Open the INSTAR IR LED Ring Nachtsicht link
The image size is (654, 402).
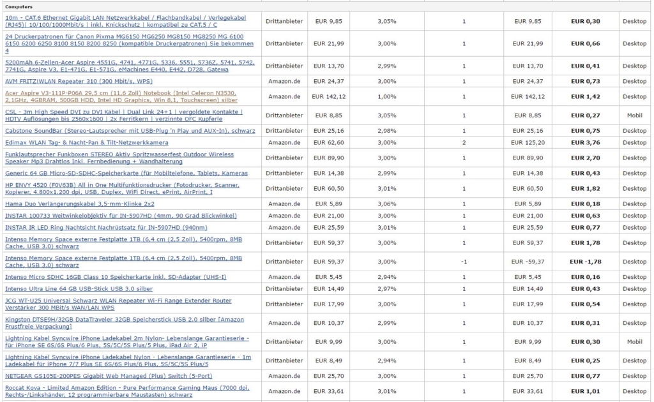pos(106,227)
